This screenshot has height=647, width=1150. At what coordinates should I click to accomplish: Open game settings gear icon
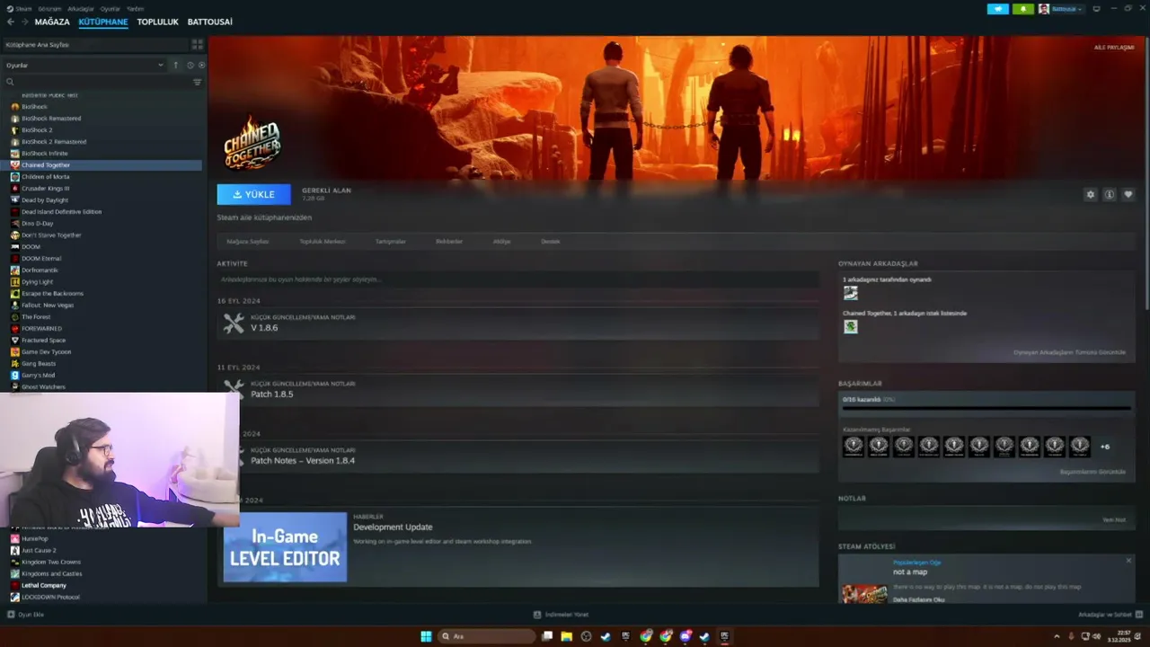click(x=1091, y=194)
